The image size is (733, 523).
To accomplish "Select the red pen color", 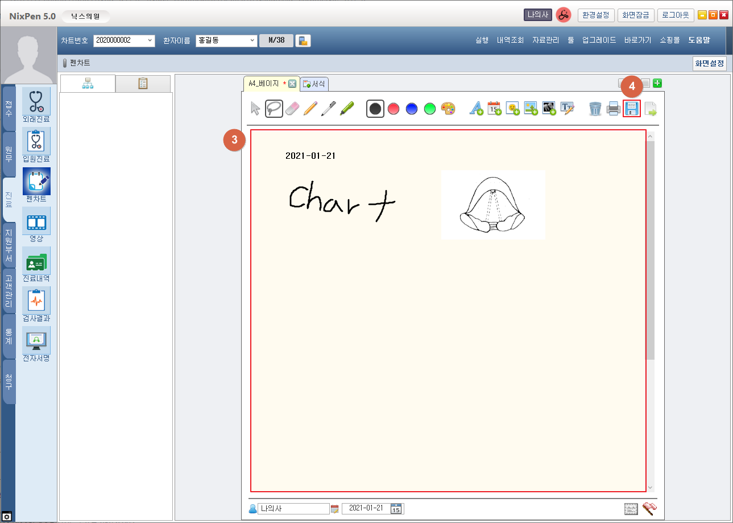I will 394,108.
